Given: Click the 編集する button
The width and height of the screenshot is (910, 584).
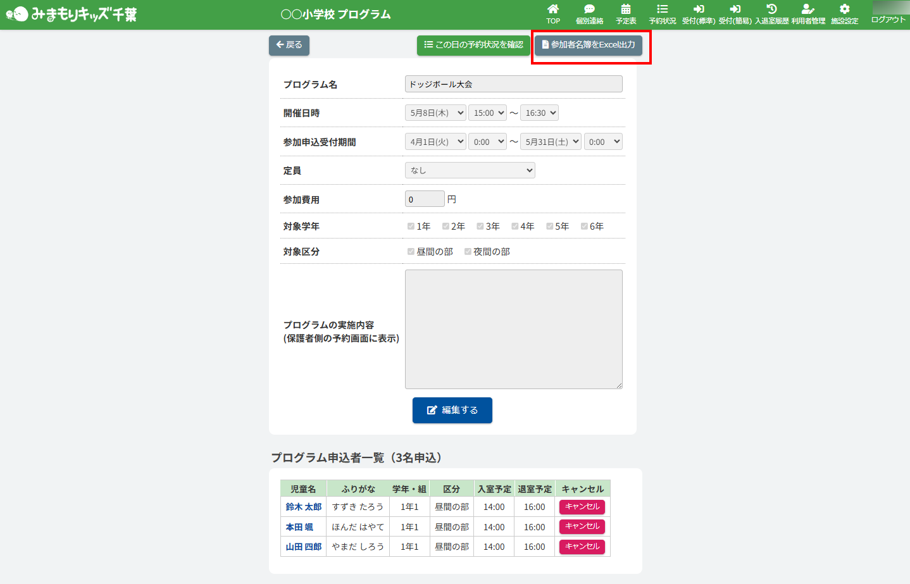Looking at the screenshot, I should coord(452,410).
